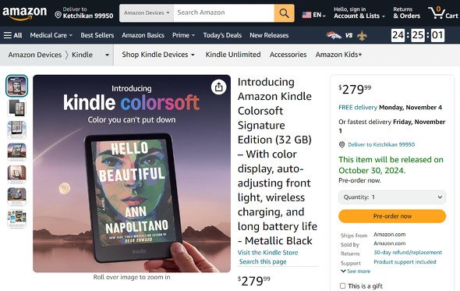
Task: Open the 30-day refund/replacement link
Action: point(408,252)
